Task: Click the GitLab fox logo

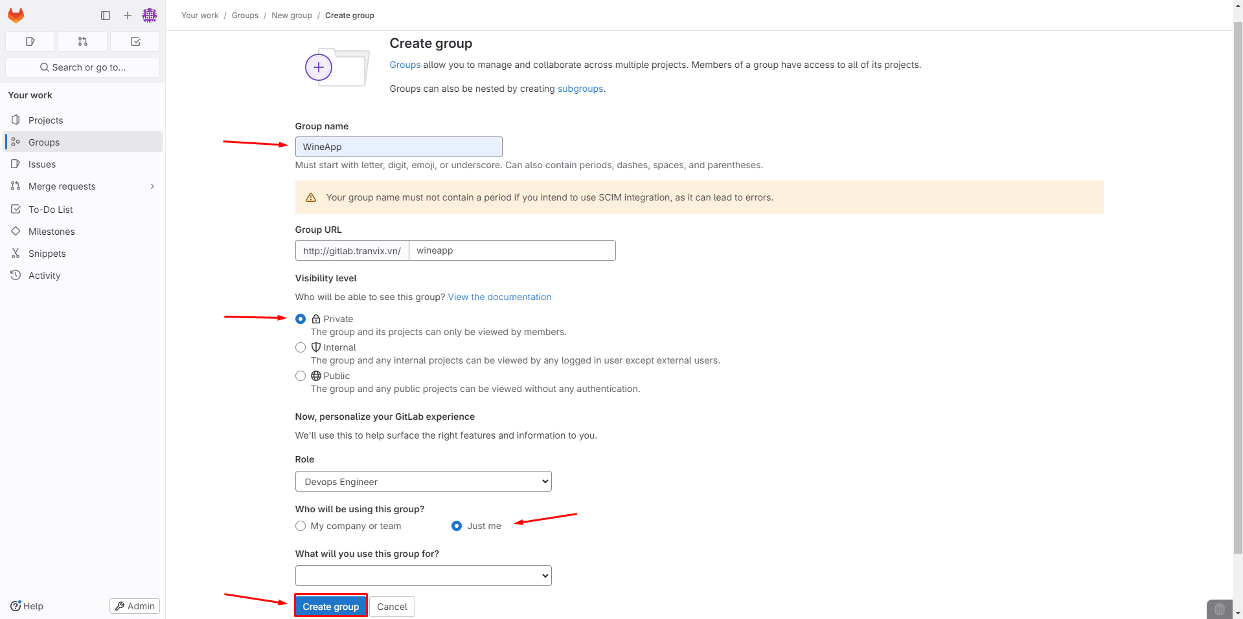Action: pos(16,15)
